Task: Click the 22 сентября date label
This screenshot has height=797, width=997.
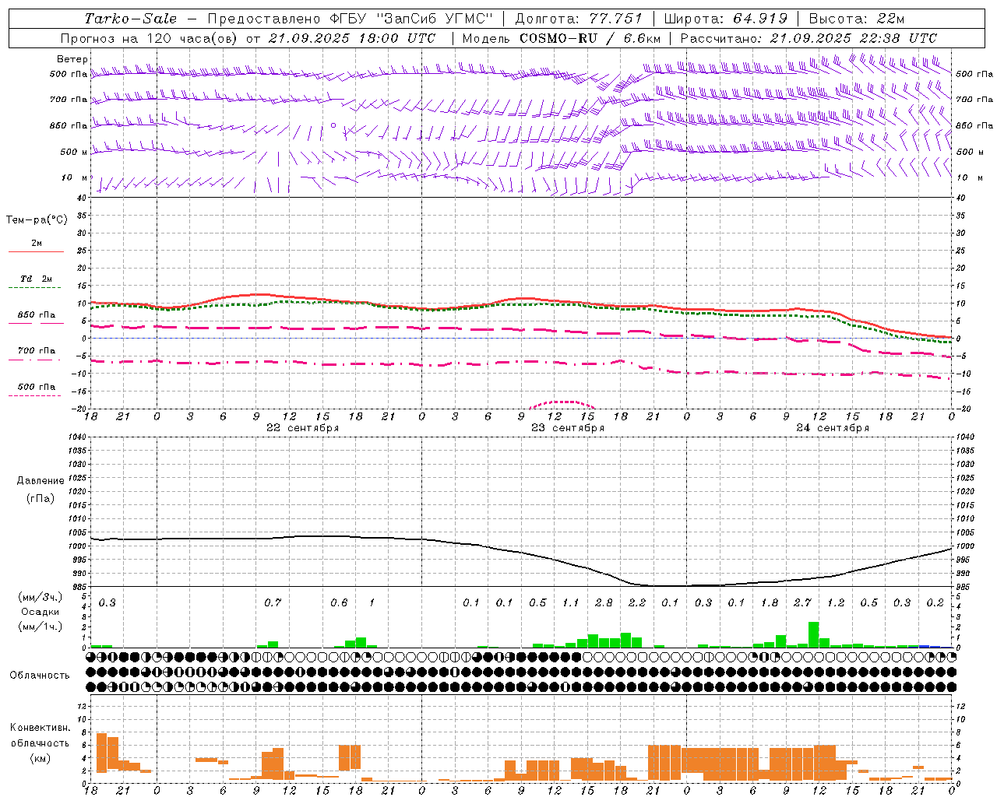Action: 302,428
